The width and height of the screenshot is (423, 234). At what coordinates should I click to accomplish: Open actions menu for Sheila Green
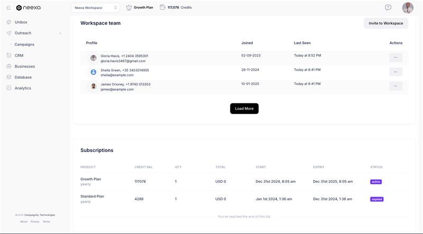396,72
